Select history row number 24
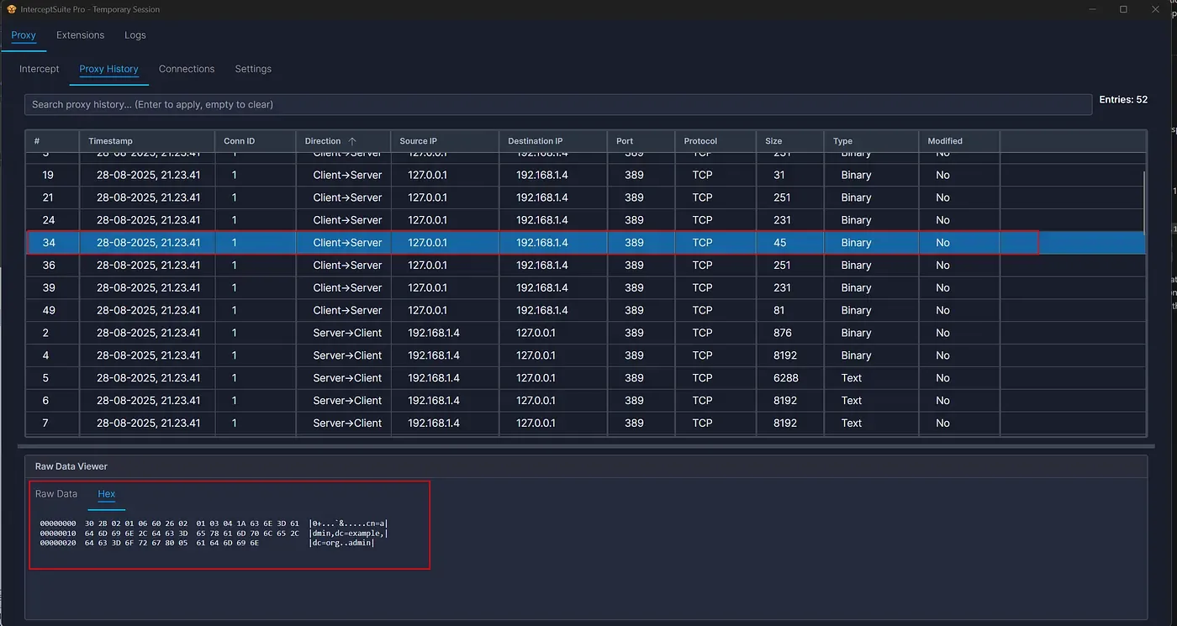1177x626 pixels. pos(585,220)
